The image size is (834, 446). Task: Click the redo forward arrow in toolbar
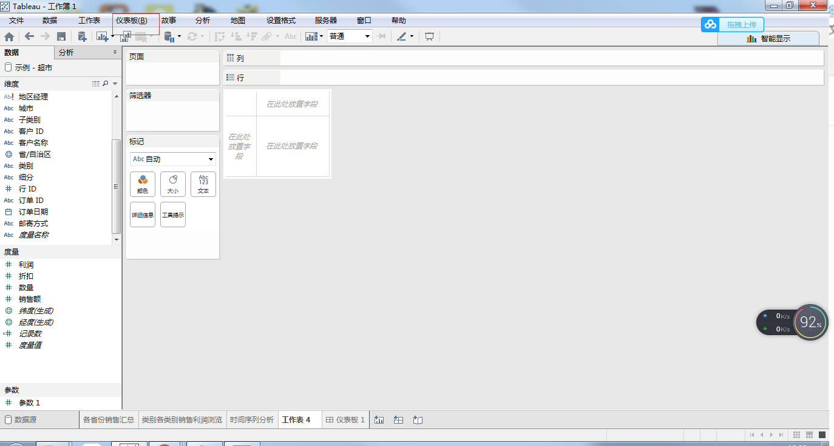click(46, 36)
